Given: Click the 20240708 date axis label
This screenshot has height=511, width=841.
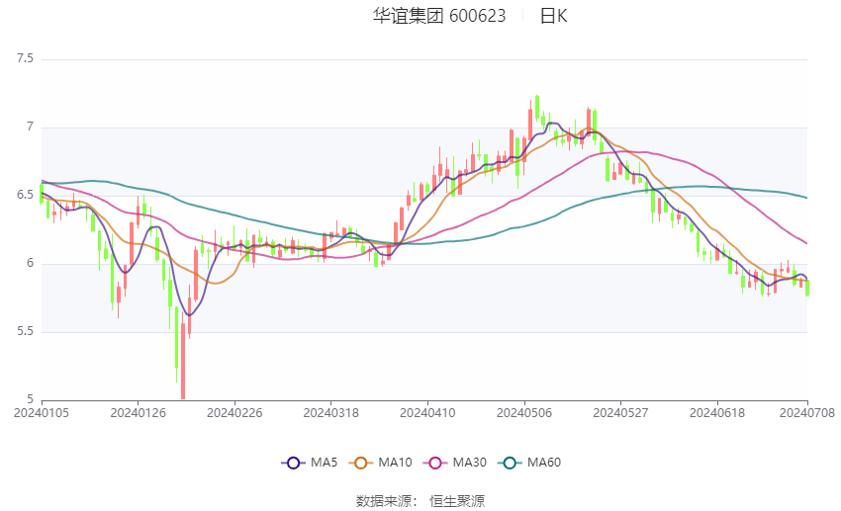Looking at the screenshot, I should (807, 413).
